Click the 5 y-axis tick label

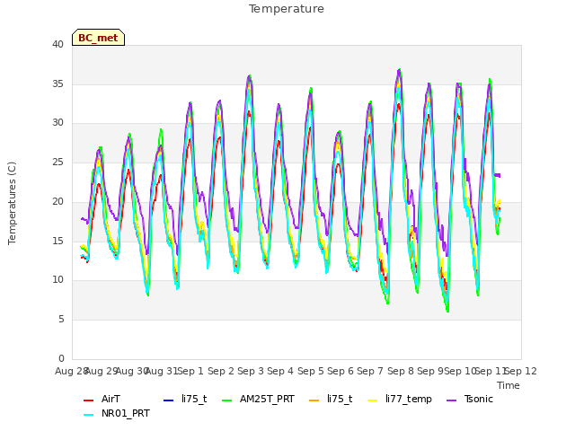[x=61, y=320]
